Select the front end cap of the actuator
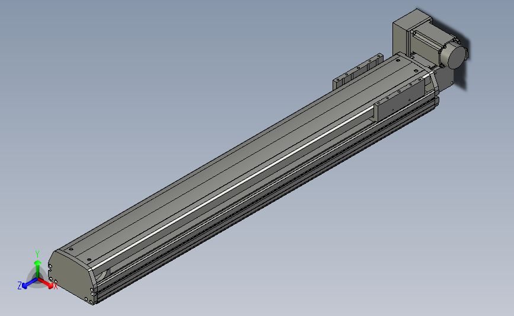This screenshot has width=514, height=316. (71, 277)
